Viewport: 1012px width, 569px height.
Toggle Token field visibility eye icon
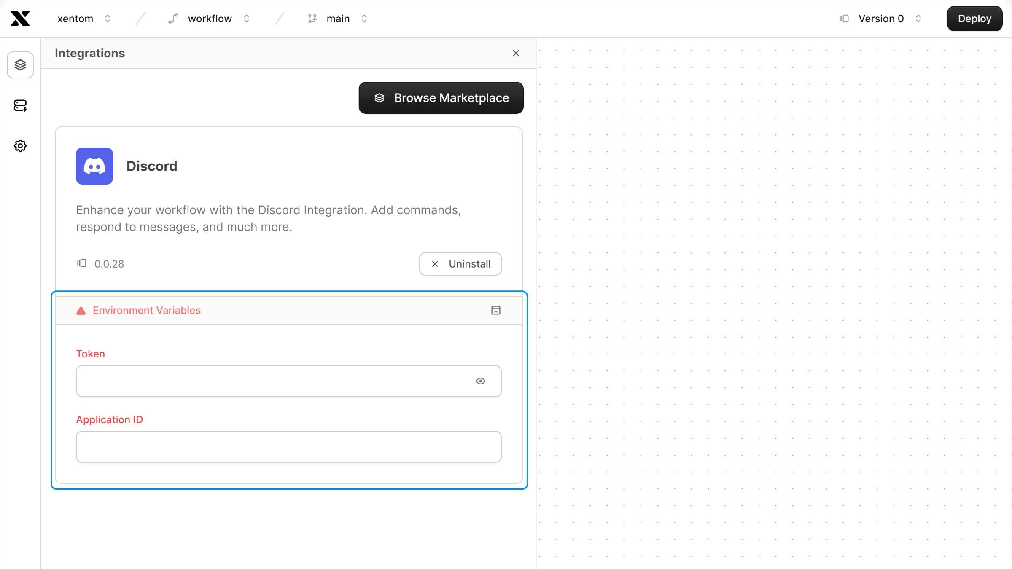(480, 381)
